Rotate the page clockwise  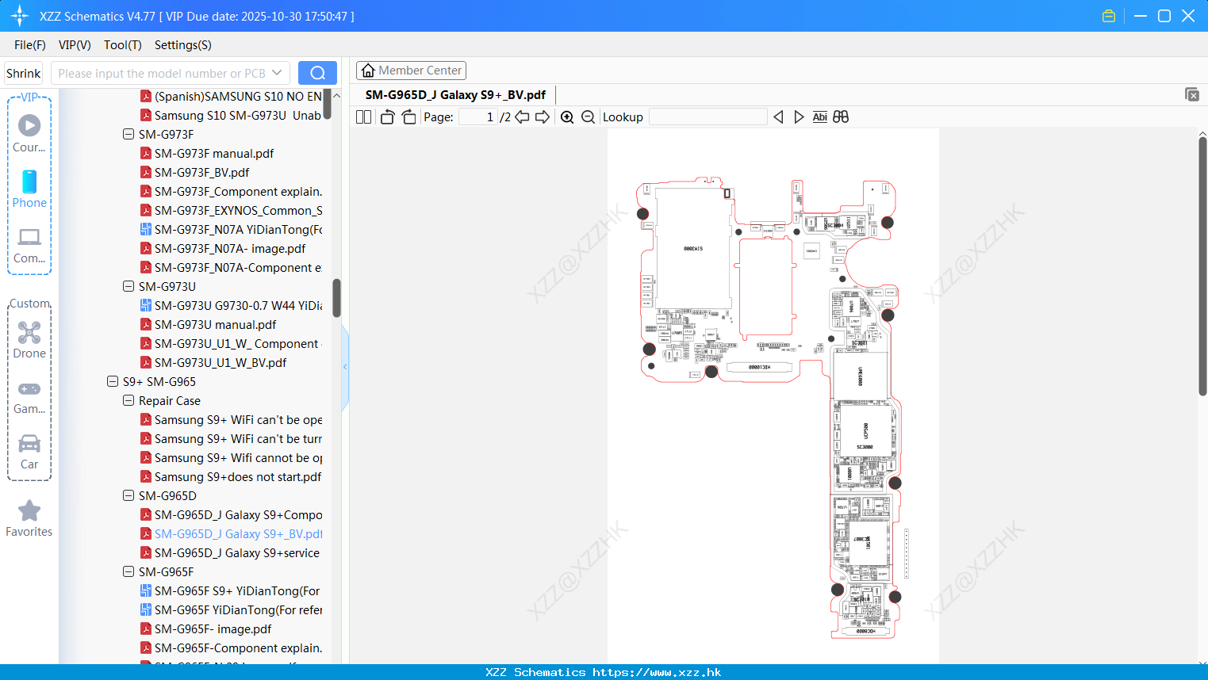coord(408,117)
